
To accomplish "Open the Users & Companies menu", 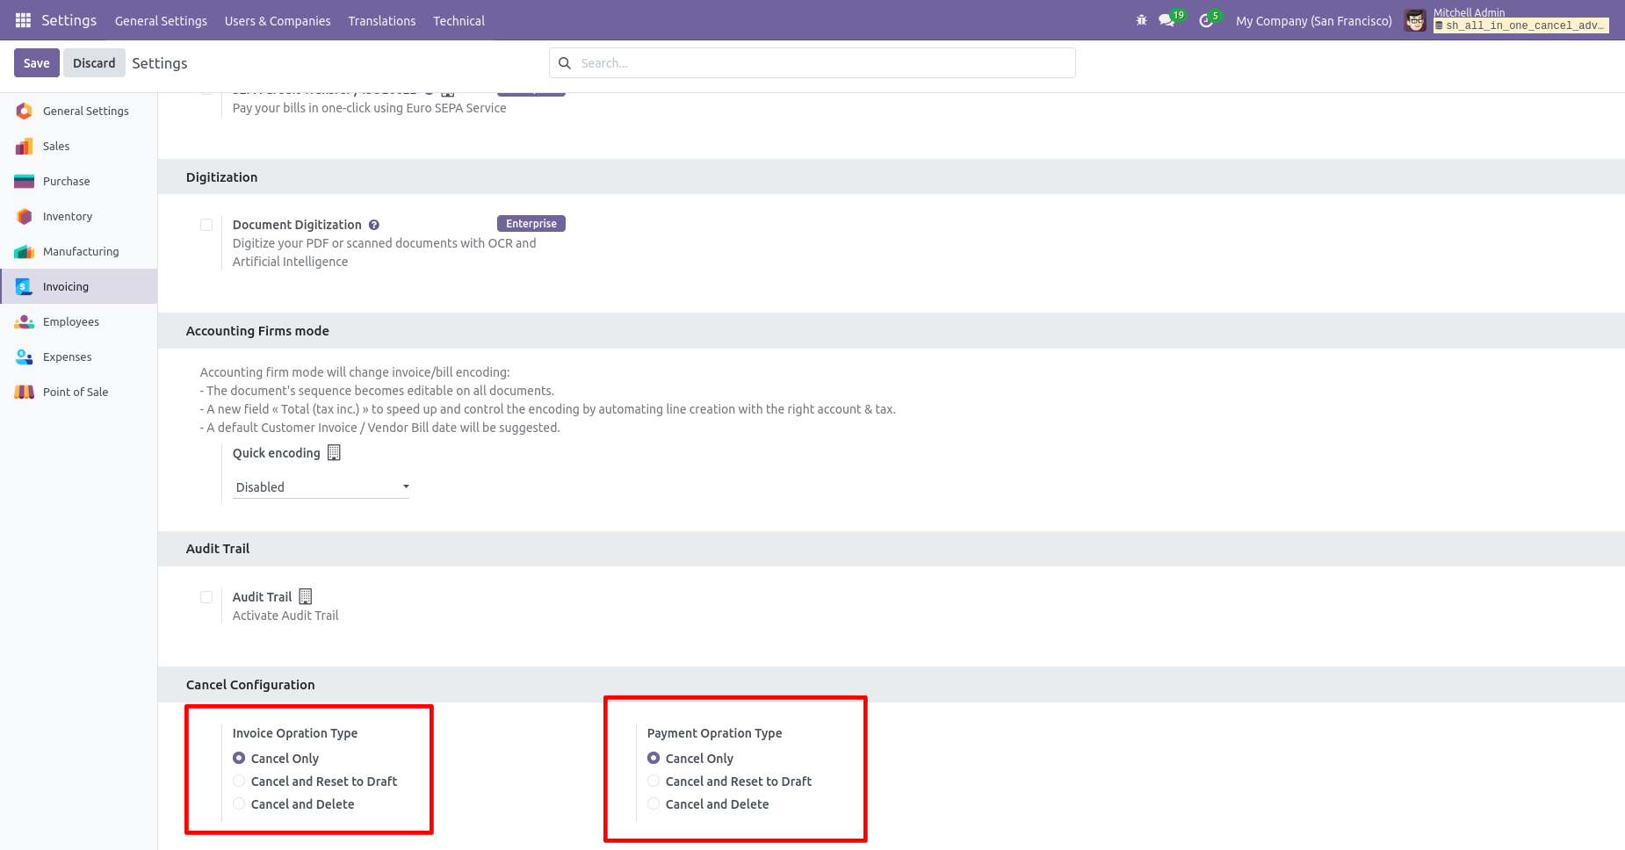I will point(278,21).
